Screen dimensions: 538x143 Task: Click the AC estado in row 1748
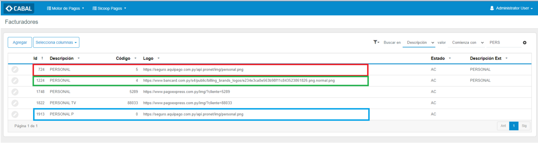coord(433,92)
